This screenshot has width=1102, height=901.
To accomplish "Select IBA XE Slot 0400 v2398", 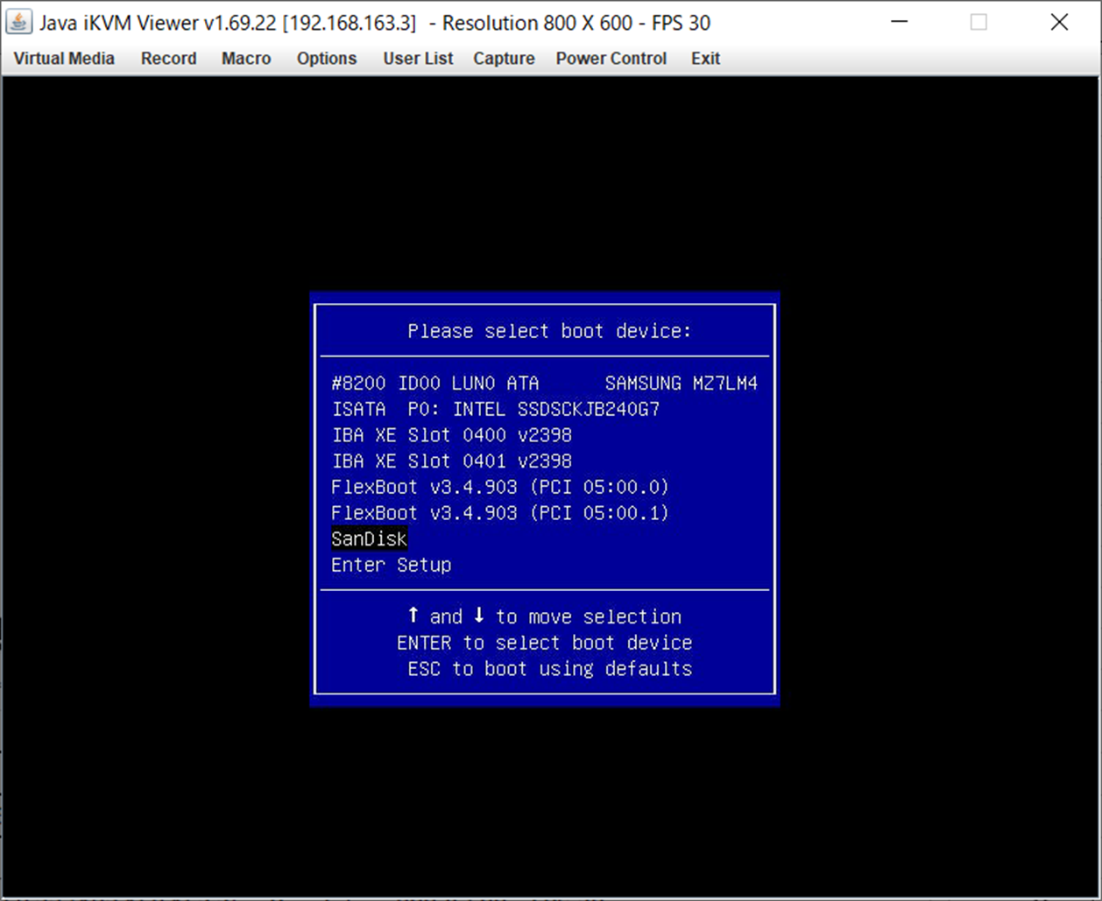I will 451,435.
